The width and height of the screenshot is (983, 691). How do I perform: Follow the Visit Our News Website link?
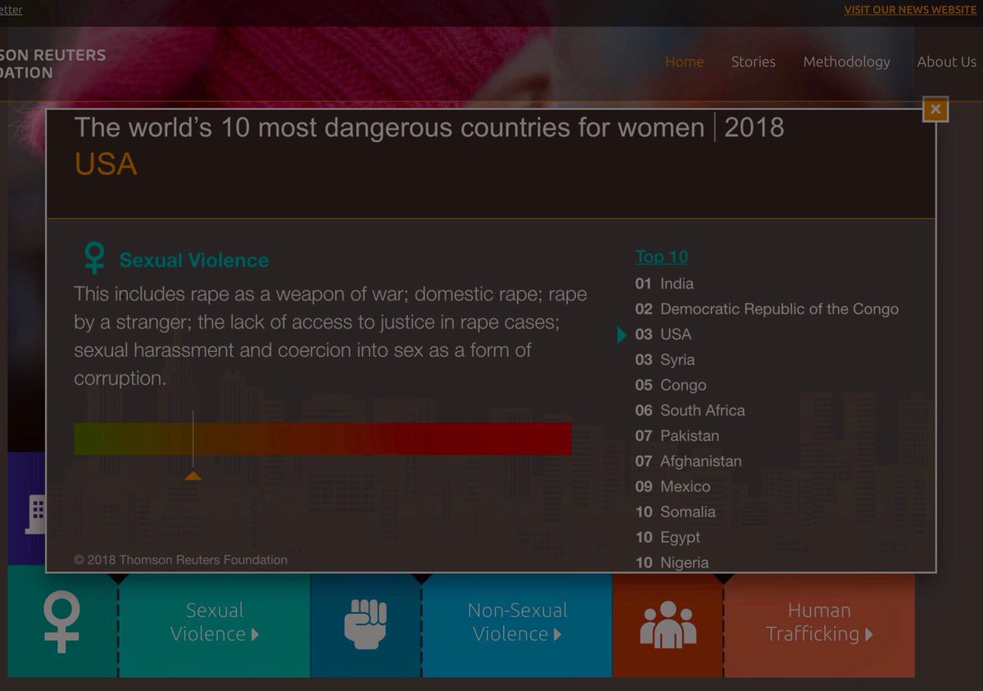(x=910, y=10)
